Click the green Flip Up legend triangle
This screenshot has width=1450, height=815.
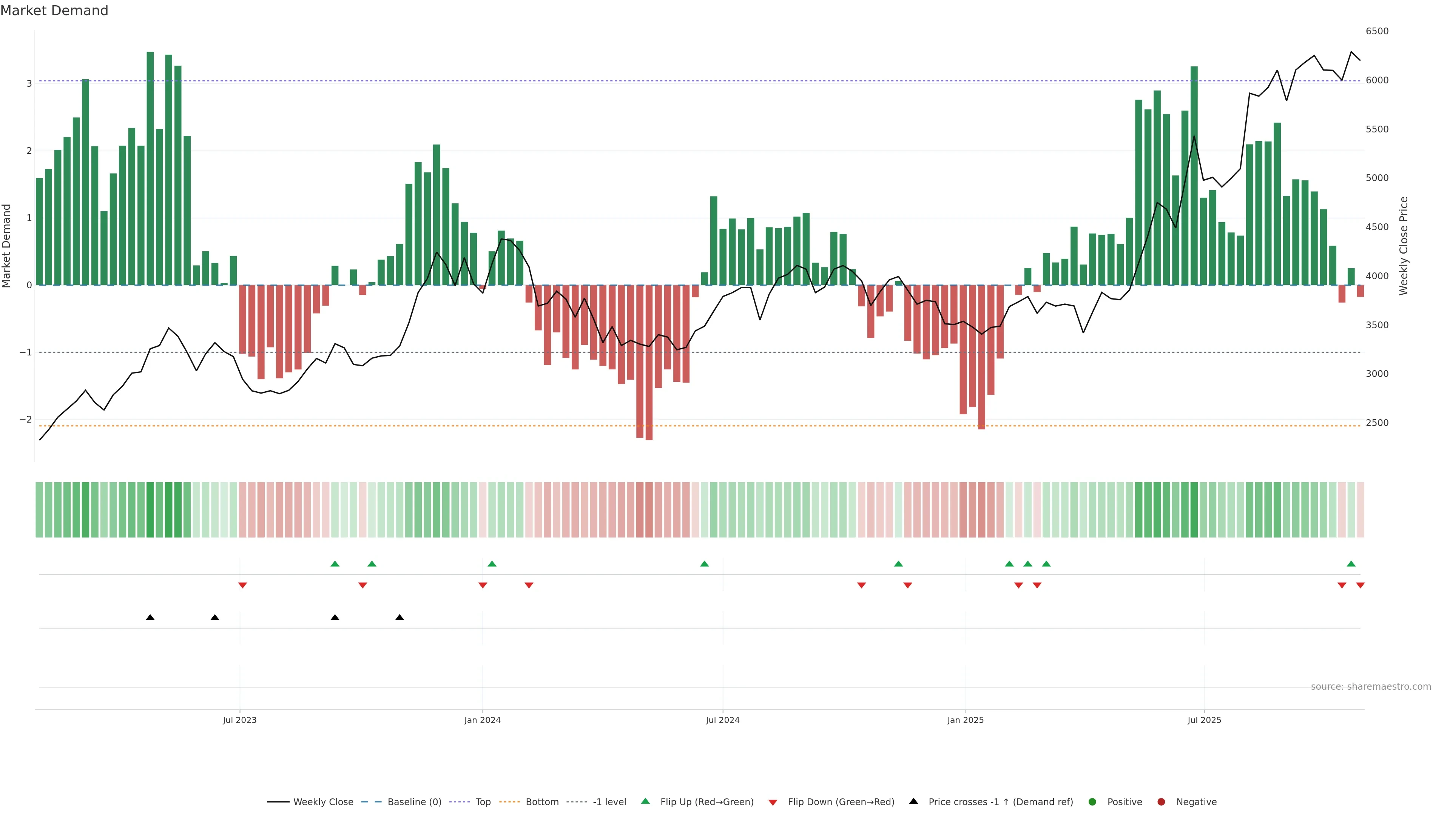point(645,801)
